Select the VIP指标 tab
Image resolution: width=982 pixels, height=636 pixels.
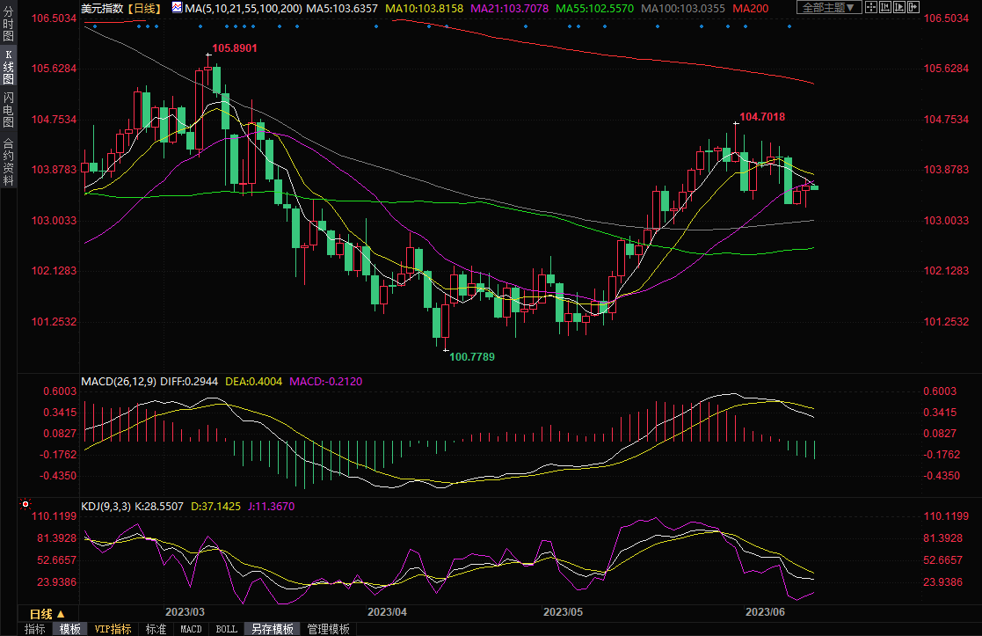pyautogui.click(x=113, y=629)
